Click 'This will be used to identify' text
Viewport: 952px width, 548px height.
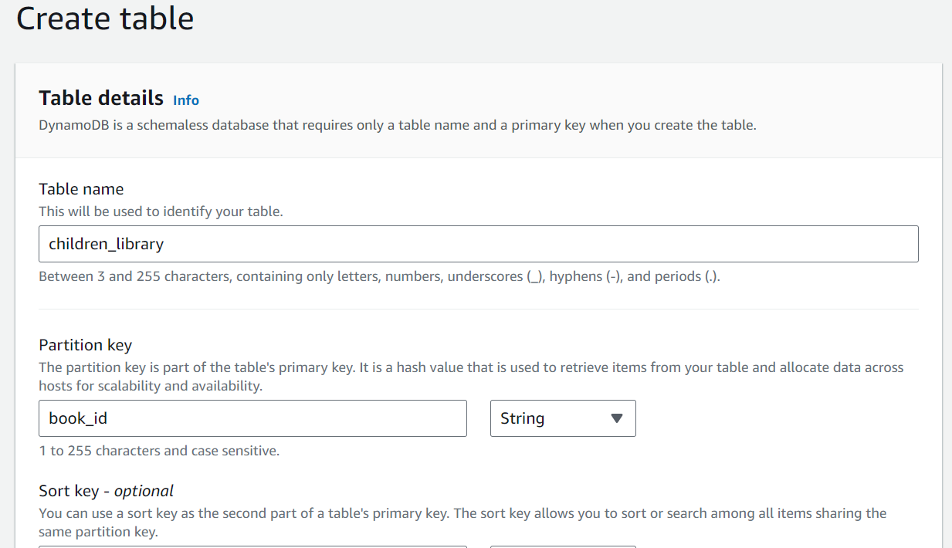(x=161, y=211)
